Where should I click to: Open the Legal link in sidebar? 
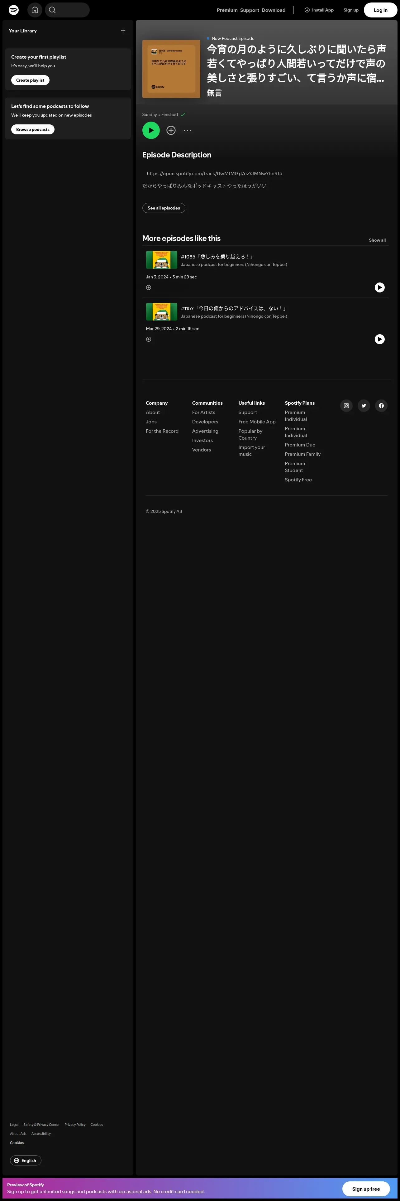pyautogui.click(x=14, y=1125)
